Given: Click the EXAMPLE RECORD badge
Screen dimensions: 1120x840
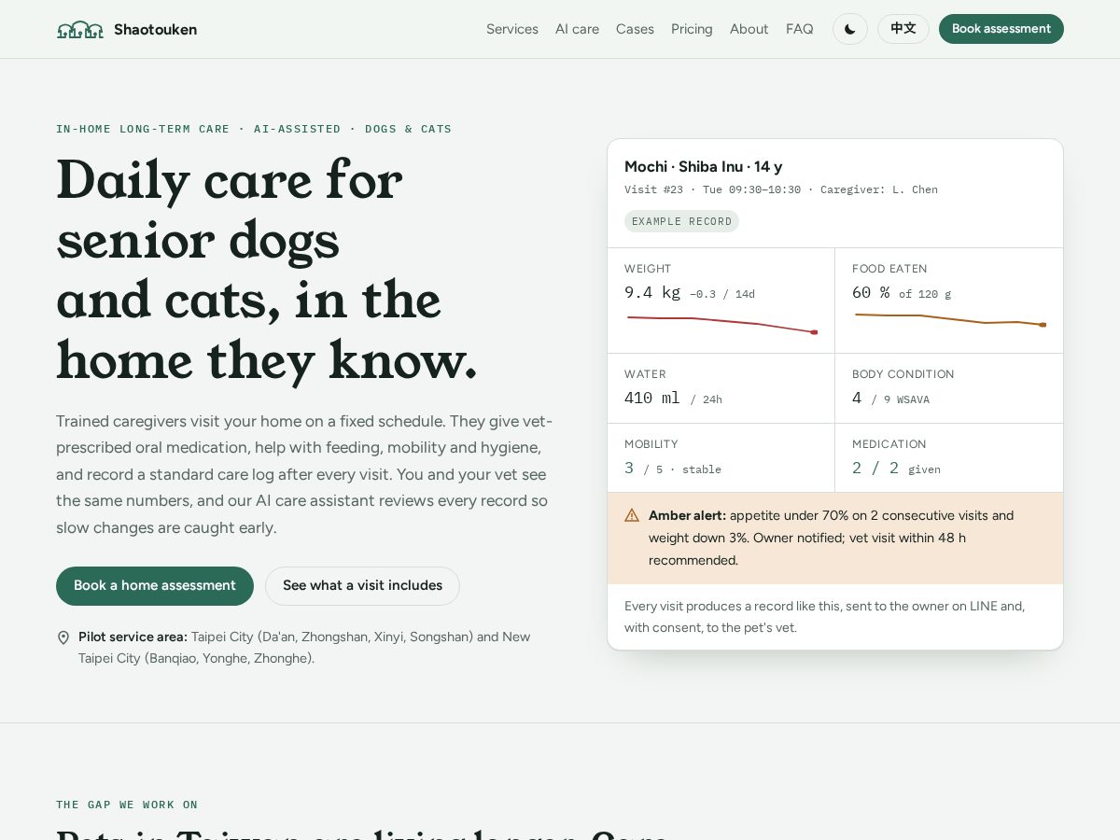Looking at the screenshot, I should coord(681,221).
